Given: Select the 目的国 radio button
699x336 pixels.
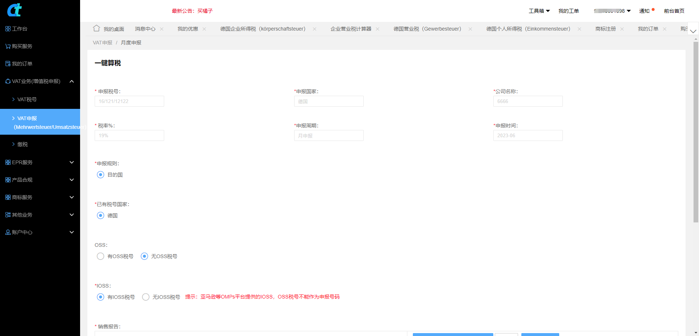Looking at the screenshot, I should point(100,175).
